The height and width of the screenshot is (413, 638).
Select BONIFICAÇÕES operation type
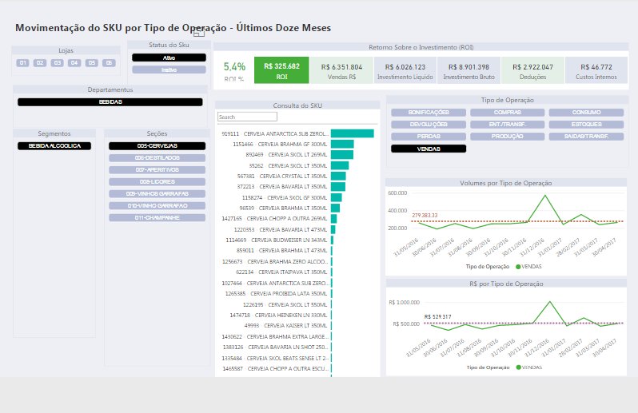(429, 112)
